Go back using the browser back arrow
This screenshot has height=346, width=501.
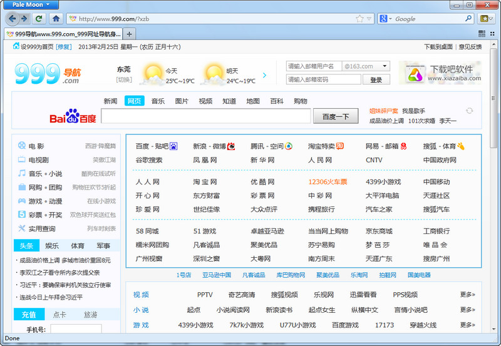click(x=12, y=19)
